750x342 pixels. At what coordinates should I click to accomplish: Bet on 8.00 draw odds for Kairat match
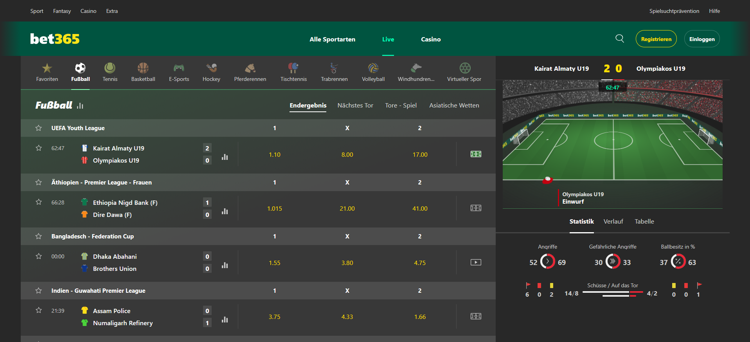347,155
